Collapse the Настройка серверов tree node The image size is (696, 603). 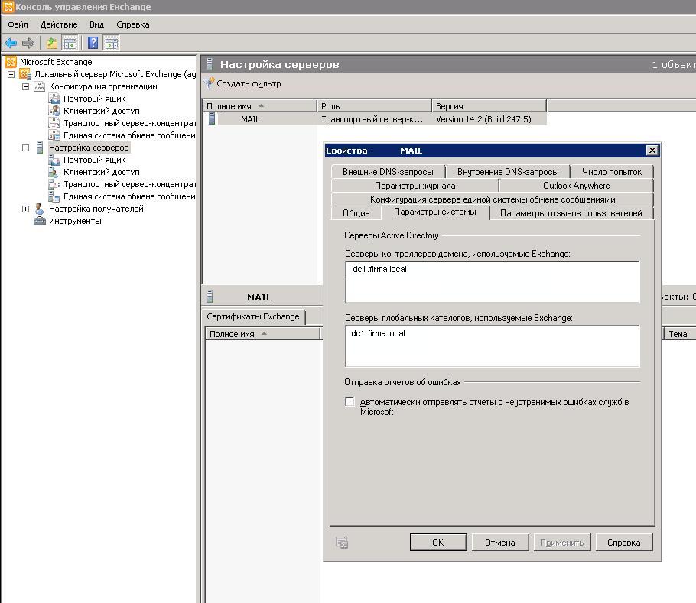click(25, 148)
